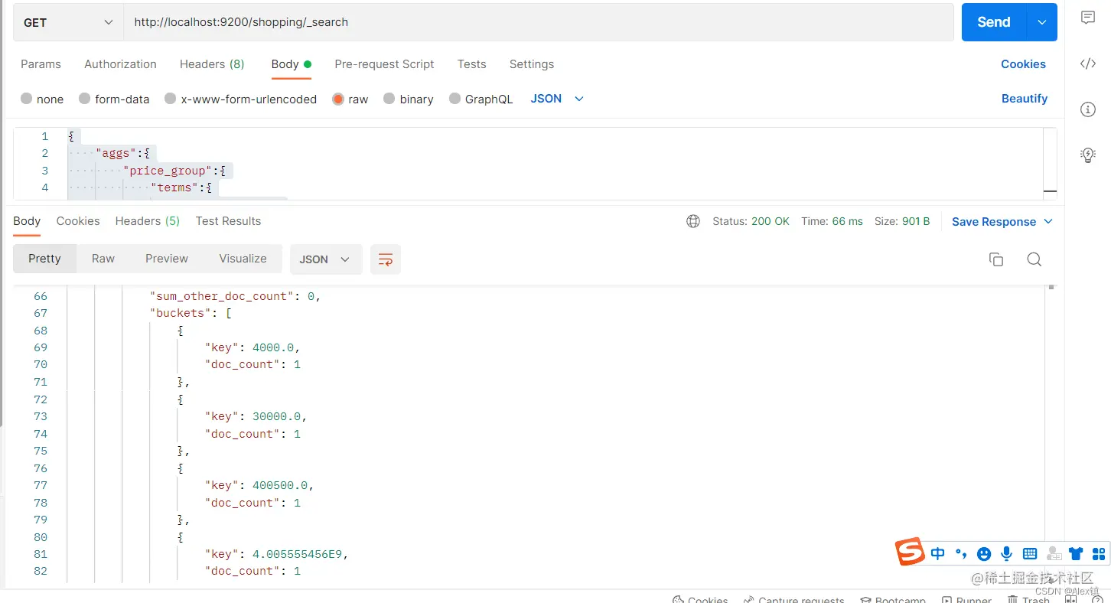This screenshot has height=603, width=1111.
Task: Open the raw JSON format dropdown
Action: 557,99
